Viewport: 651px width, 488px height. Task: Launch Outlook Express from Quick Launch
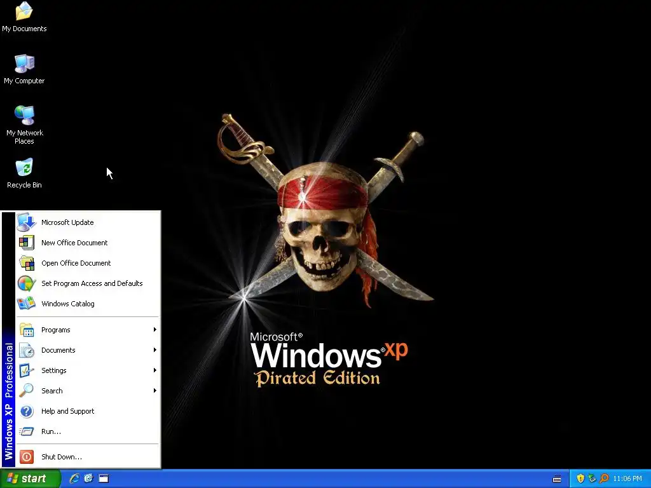88,479
